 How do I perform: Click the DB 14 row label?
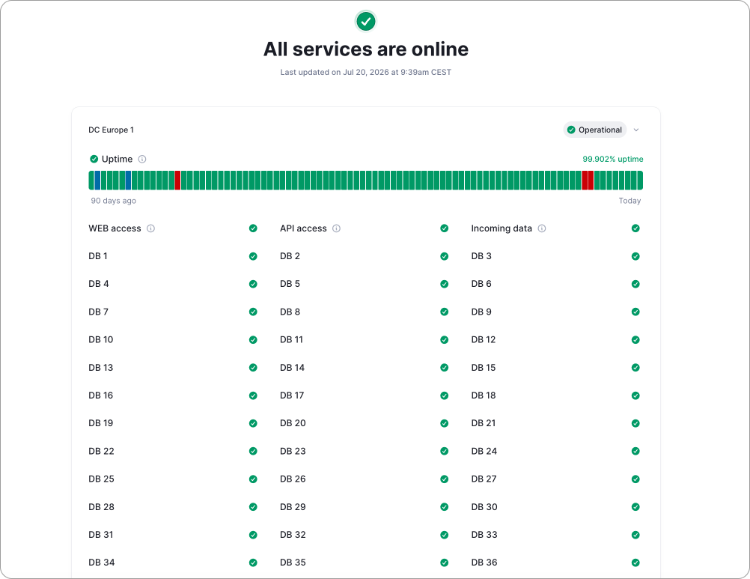coord(292,368)
